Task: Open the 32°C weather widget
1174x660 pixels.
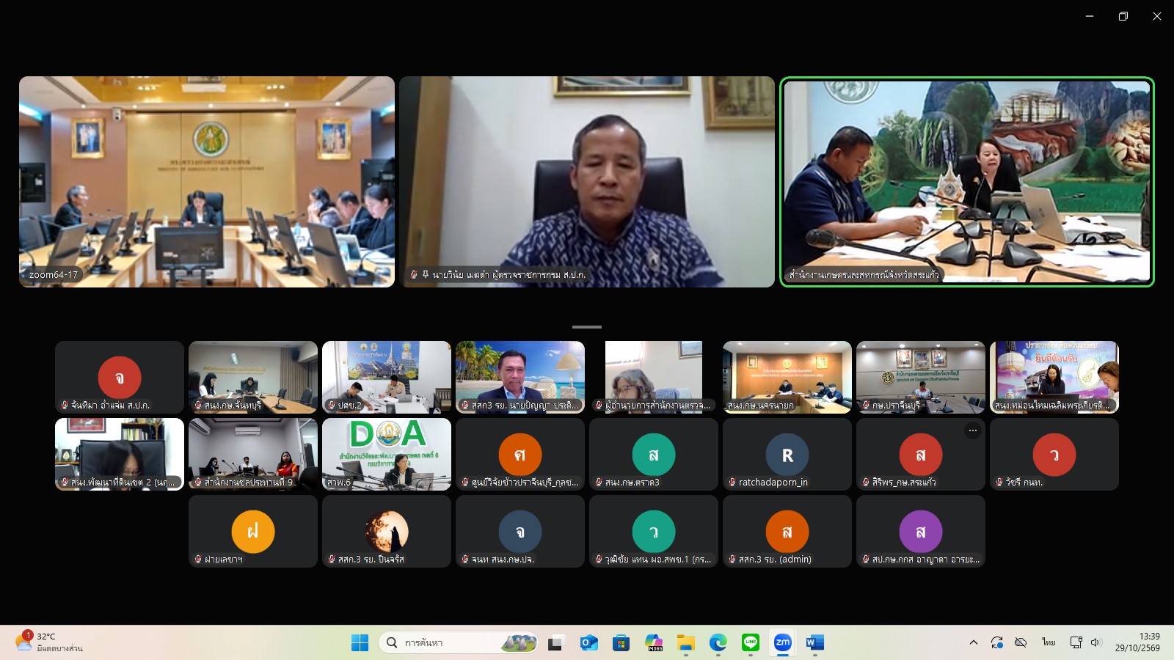Action: coord(48,642)
